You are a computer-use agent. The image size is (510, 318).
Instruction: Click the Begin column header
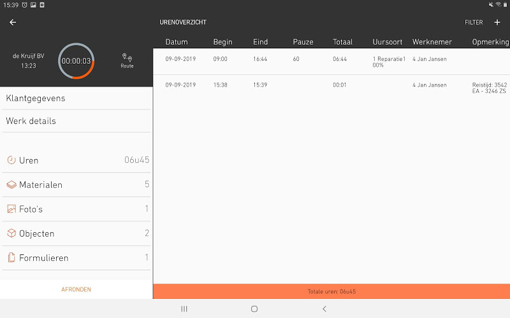pyautogui.click(x=222, y=42)
